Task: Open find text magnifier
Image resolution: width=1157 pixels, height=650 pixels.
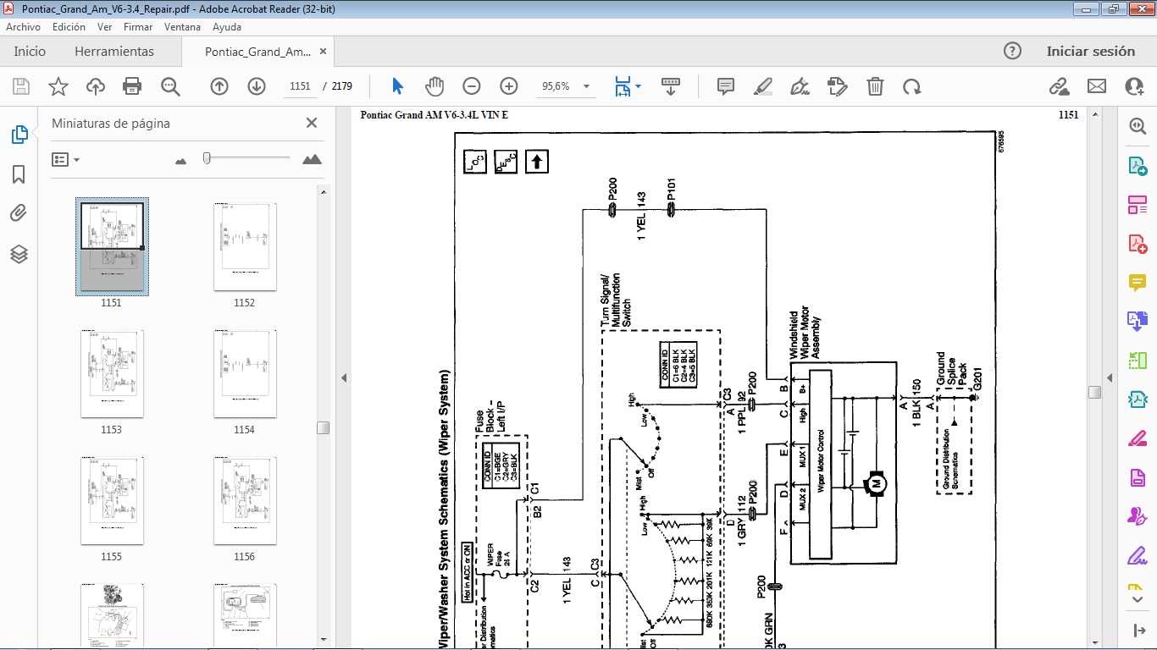Action: pyautogui.click(x=170, y=86)
